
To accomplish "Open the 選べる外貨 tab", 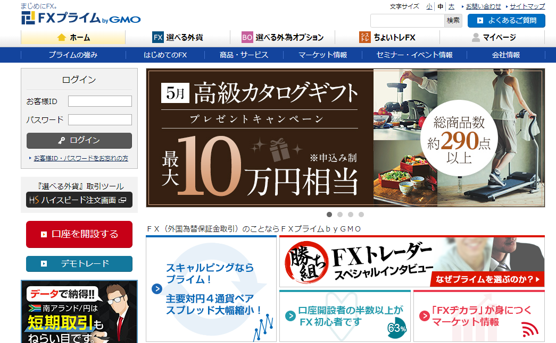I will 178,37.
